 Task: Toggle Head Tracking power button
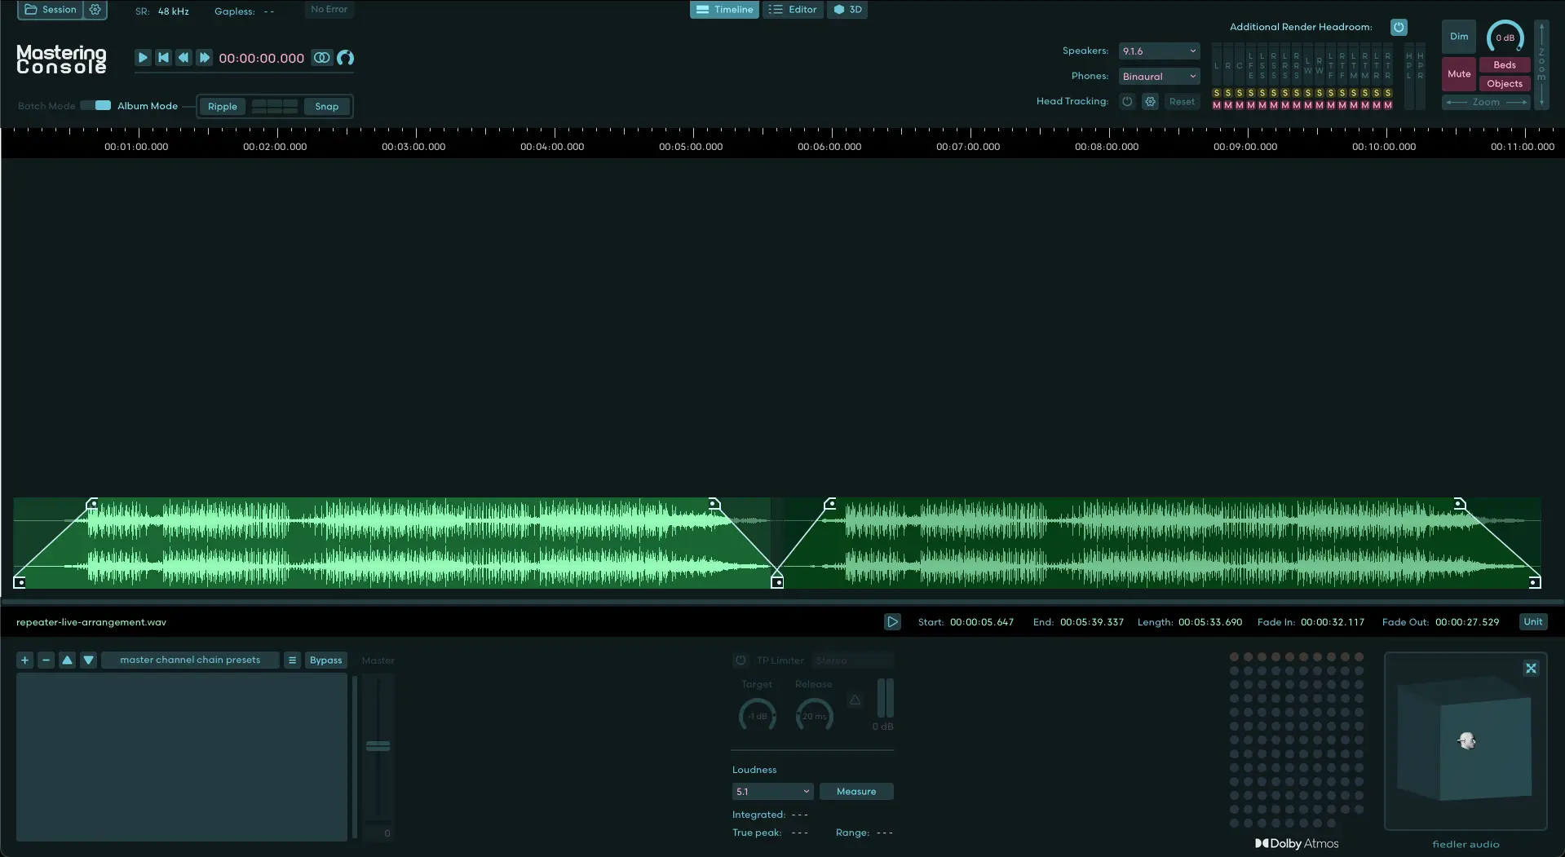1127,101
